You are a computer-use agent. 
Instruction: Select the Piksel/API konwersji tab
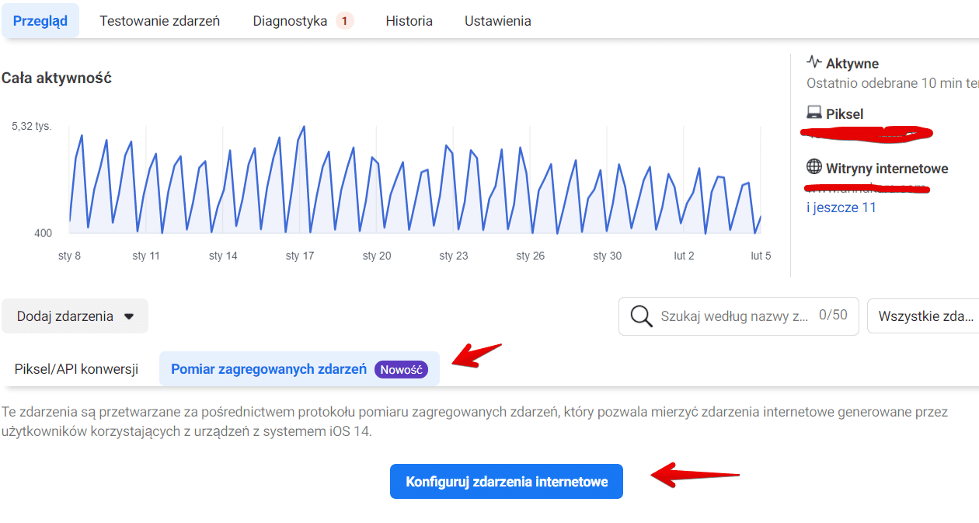coord(76,369)
